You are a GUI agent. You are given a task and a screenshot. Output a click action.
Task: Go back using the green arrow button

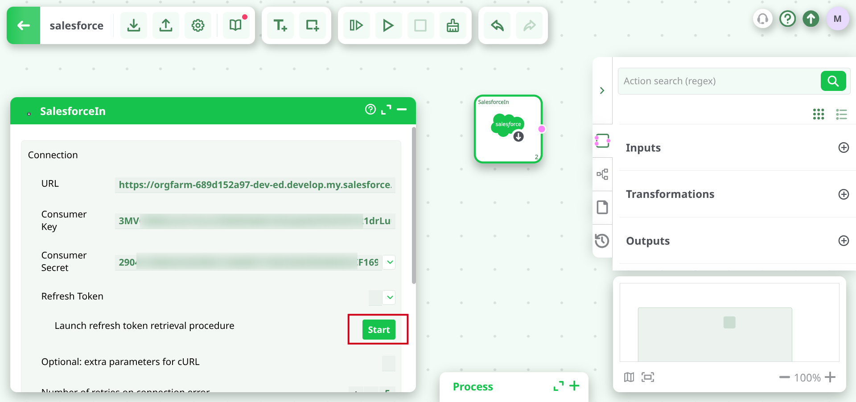[x=24, y=25]
